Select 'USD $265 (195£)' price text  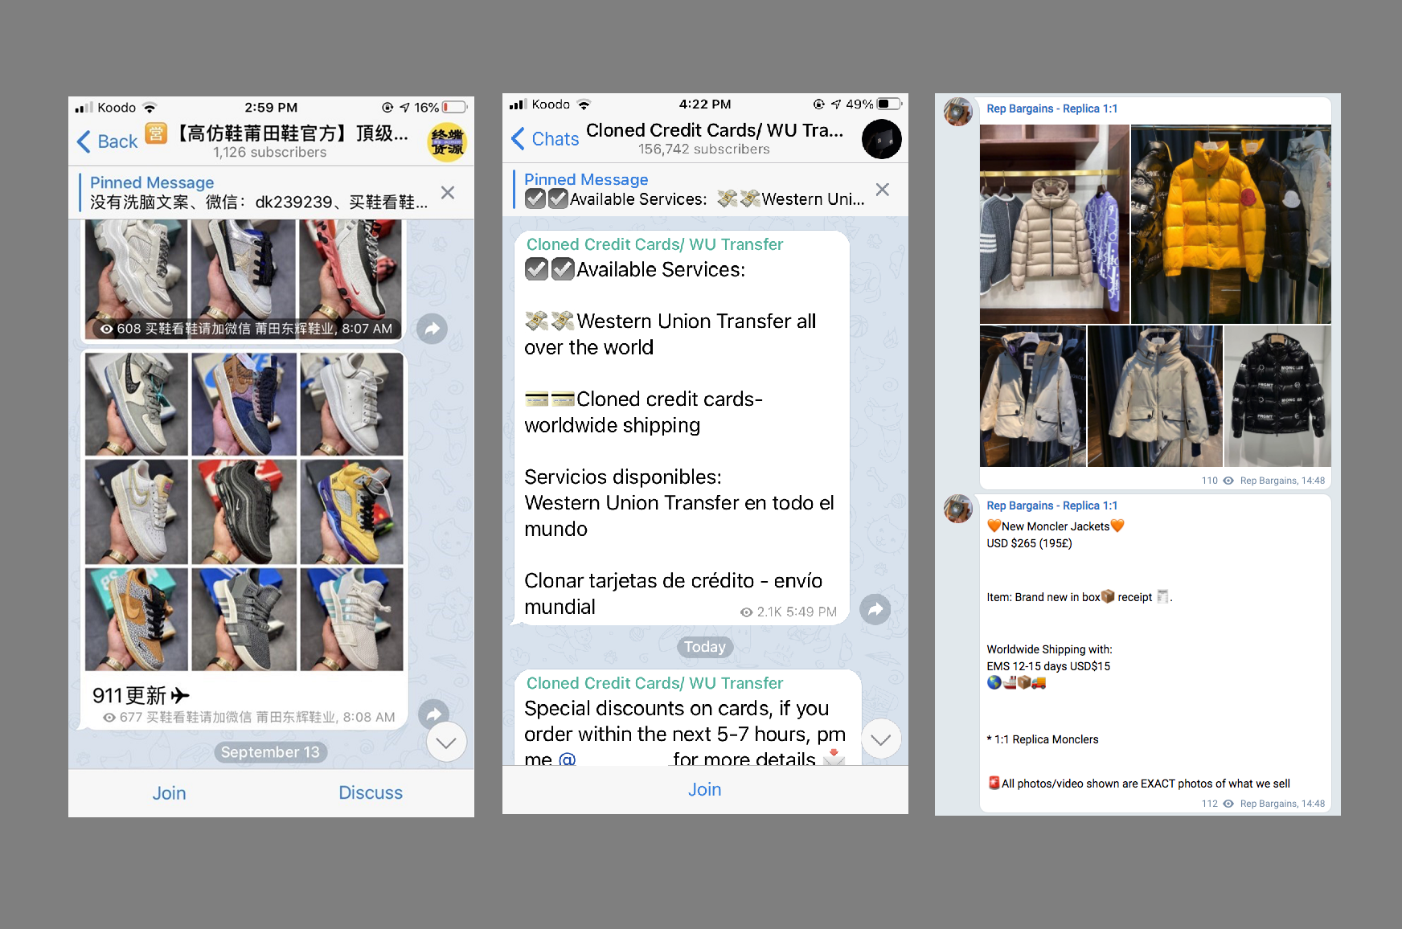click(1030, 543)
